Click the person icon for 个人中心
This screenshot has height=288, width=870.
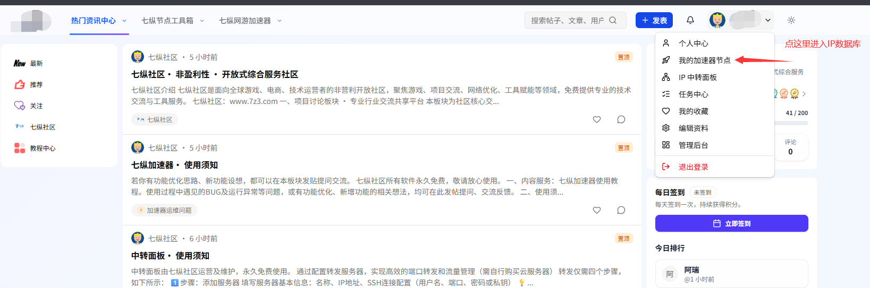[666, 43]
